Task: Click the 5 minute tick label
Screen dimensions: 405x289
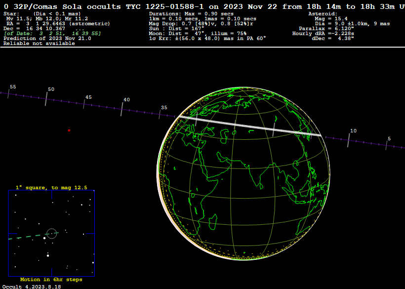Action: (x=389, y=139)
